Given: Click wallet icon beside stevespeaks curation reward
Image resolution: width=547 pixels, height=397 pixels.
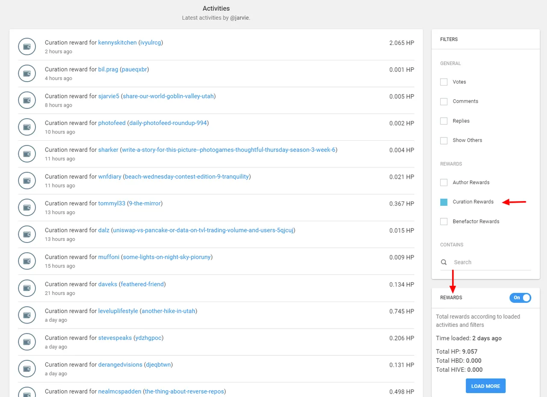Looking at the screenshot, I should point(27,342).
